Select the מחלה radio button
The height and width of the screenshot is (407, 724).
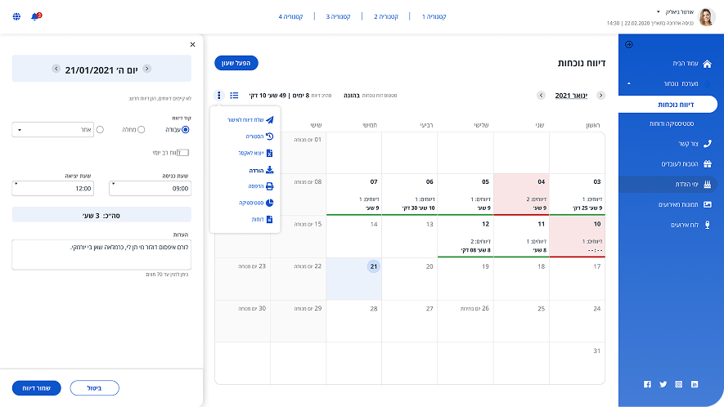(x=141, y=129)
